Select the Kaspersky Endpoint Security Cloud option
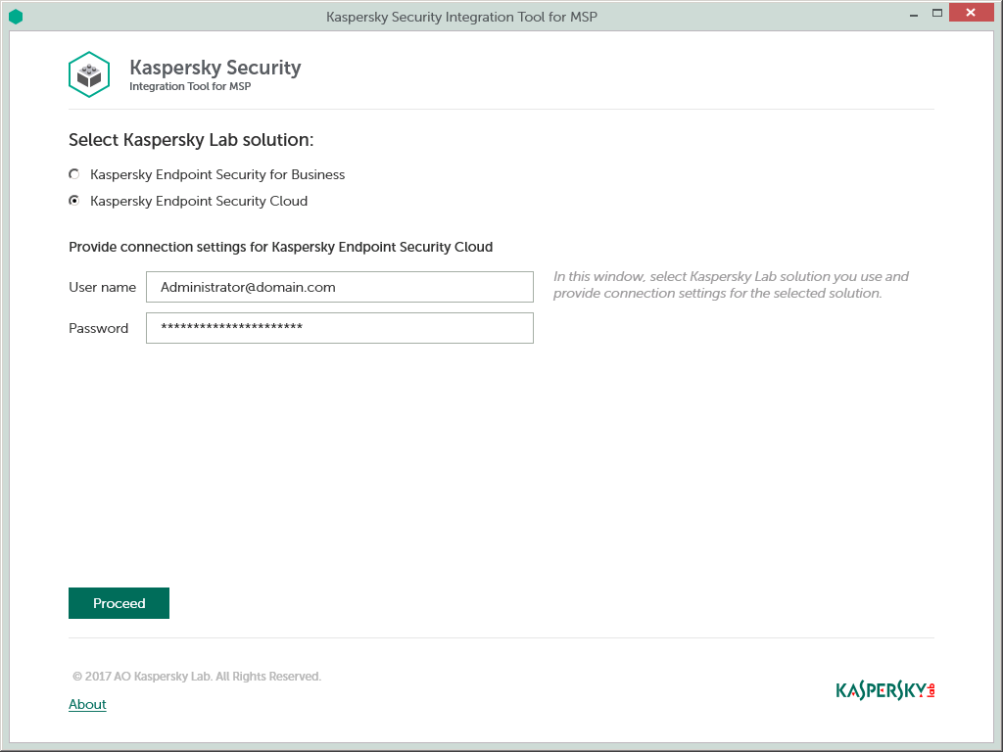The image size is (1003, 752). (x=198, y=201)
